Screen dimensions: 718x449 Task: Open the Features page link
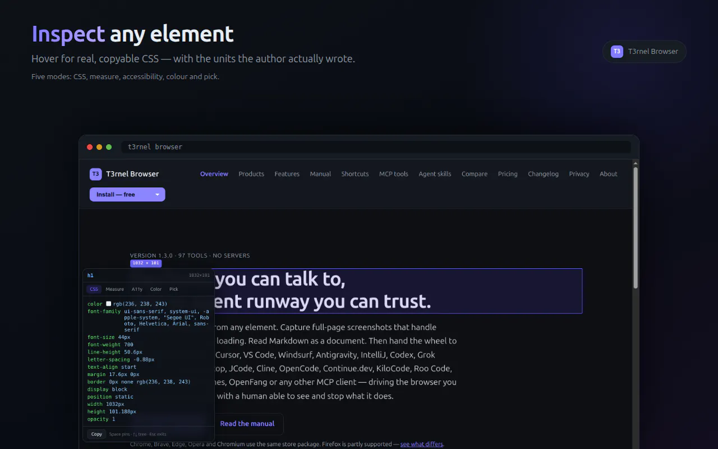(287, 174)
